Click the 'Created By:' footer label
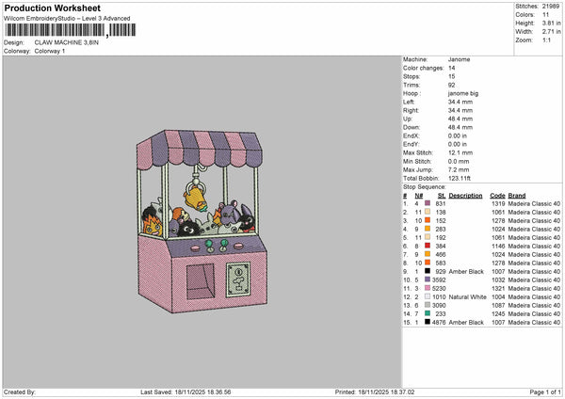This screenshot has width=565, height=399. (20, 392)
